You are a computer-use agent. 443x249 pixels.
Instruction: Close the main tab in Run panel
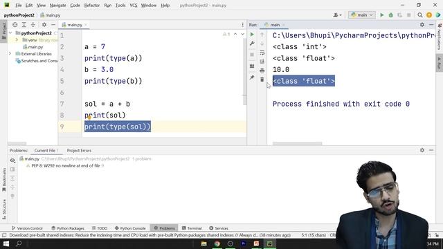pyautogui.click(x=283, y=25)
